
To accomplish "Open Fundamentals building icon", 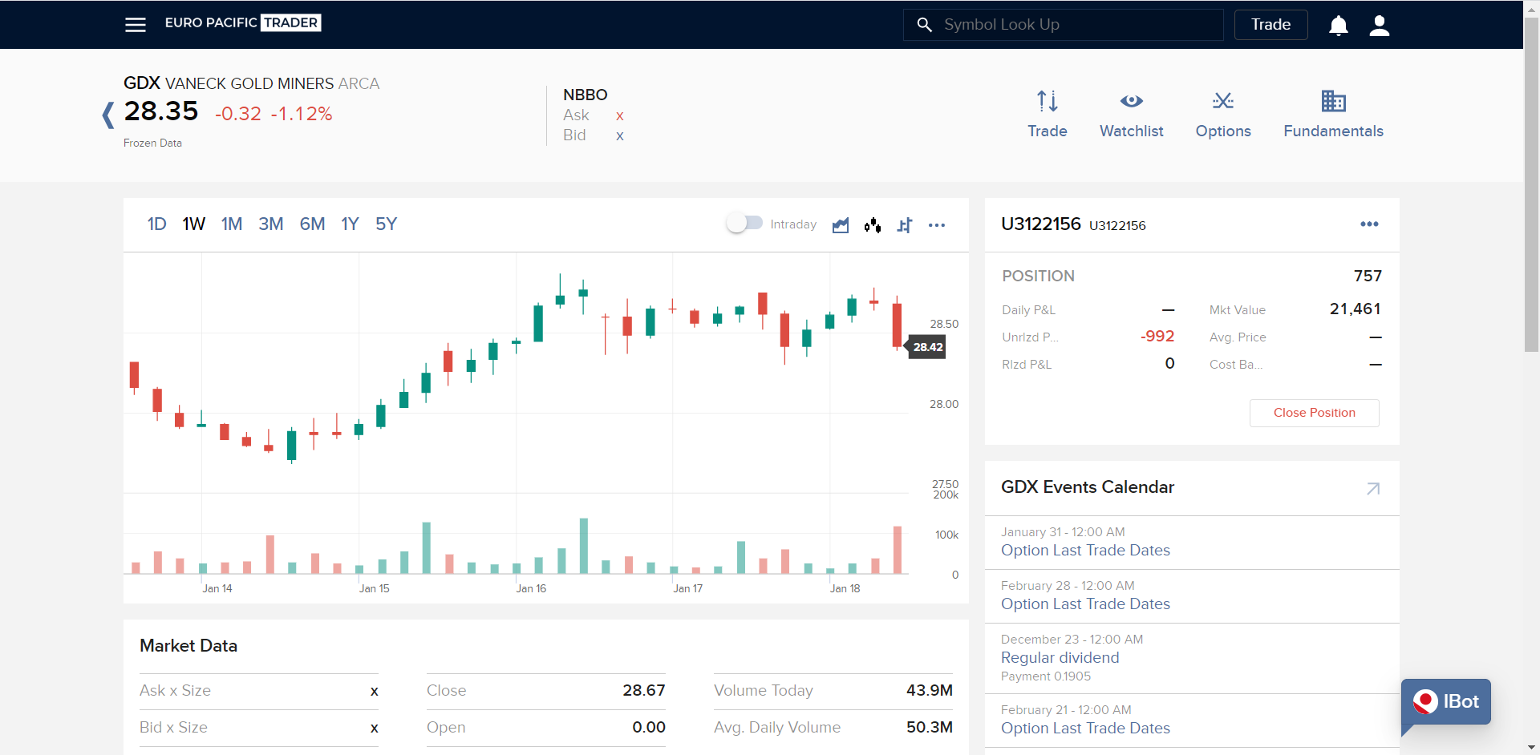I will pyautogui.click(x=1333, y=101).
